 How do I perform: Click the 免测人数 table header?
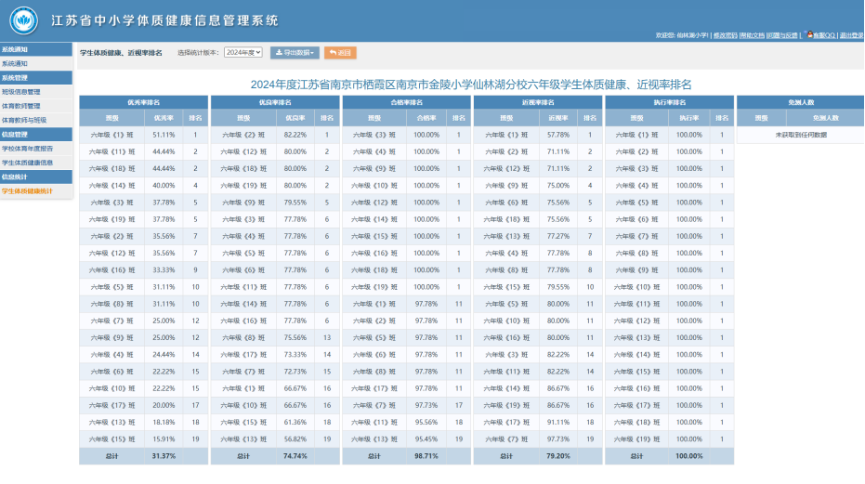coord(801,102)
